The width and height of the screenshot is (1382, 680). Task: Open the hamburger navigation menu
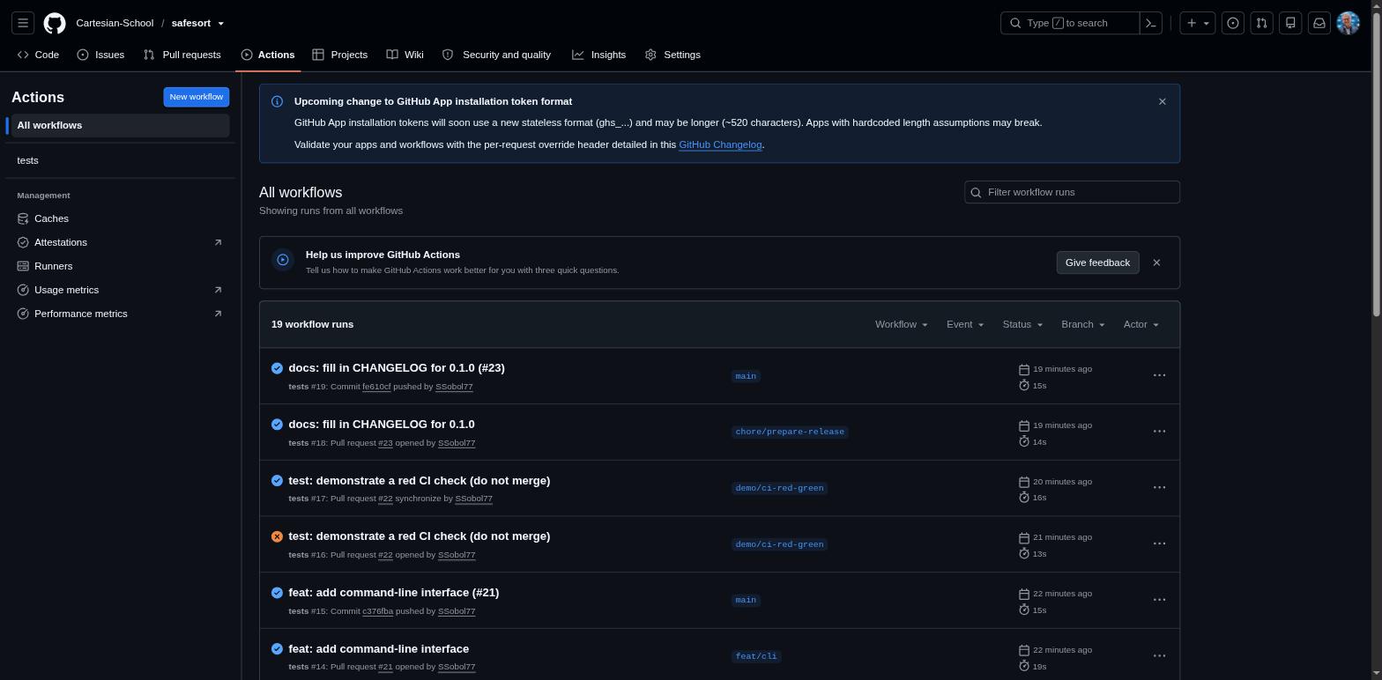[x=24, y=23]
